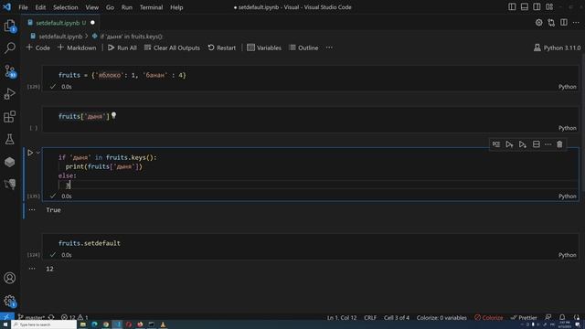Toggle the red Colorize status item
This screenshot has width=585, height=329.
(489, 318)
